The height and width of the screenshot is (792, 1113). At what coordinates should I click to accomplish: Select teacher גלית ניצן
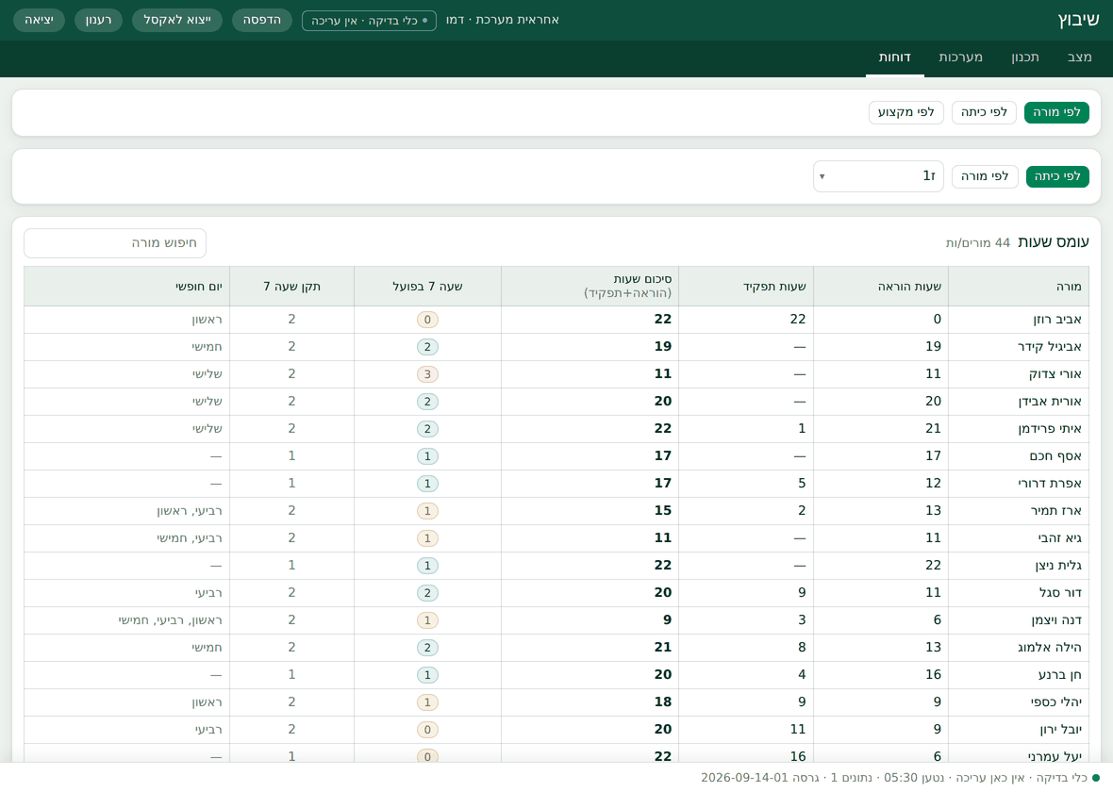[x=1058, y=566]
